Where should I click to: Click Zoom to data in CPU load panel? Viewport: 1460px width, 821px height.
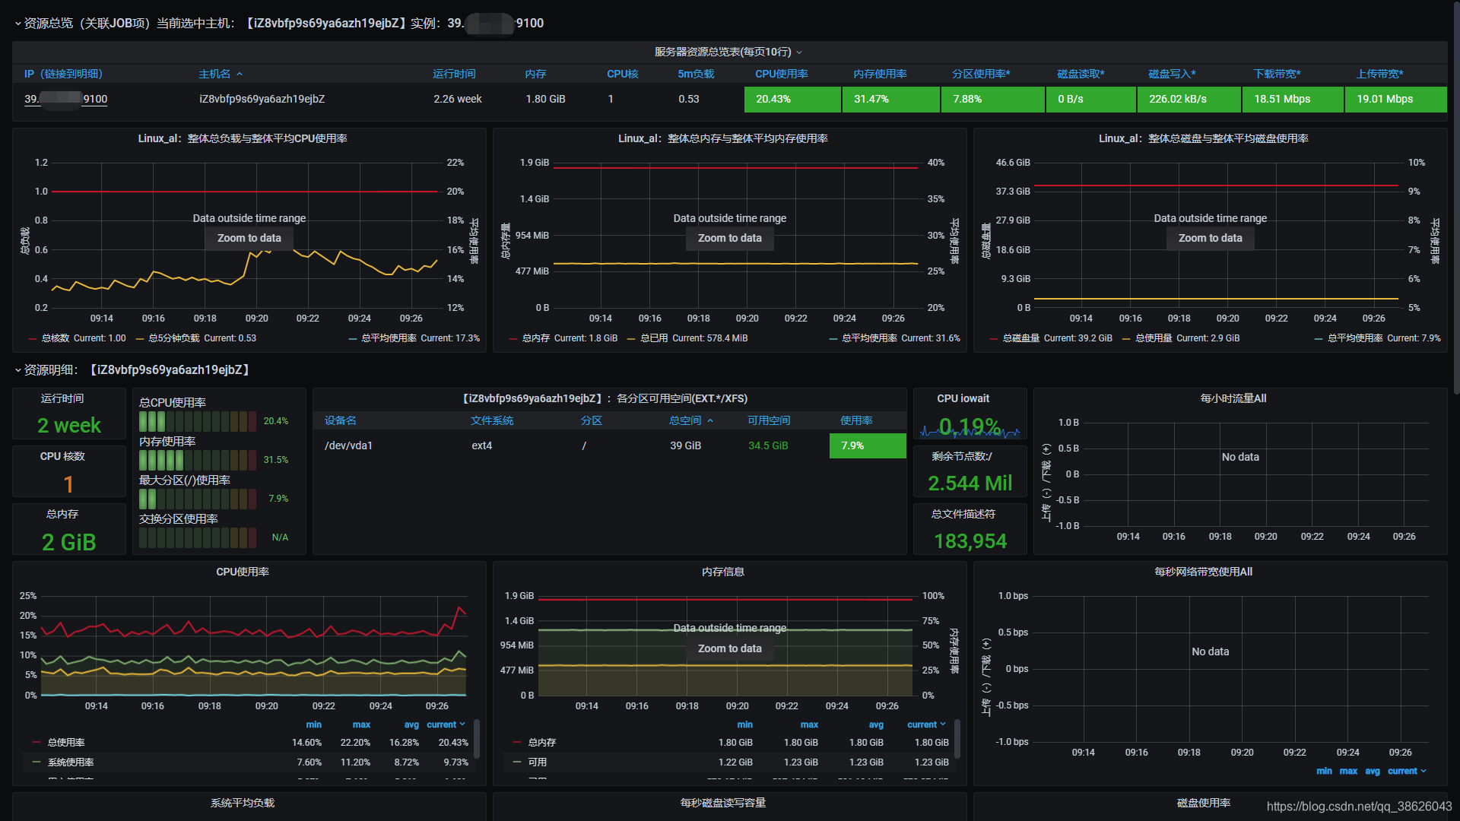point(249,238)
